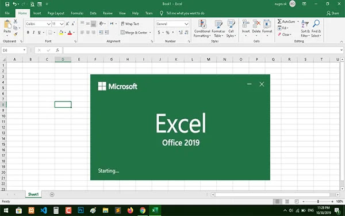The image size is (345, 216).
Task: Open Sort & Filter options
Action: pos(305,29)
